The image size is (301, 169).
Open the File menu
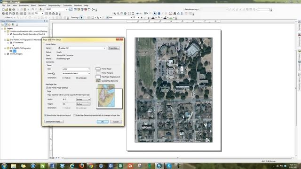(x=3, y=5)
